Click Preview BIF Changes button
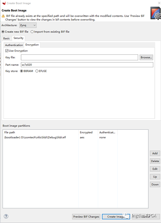 tap(86, 217)
